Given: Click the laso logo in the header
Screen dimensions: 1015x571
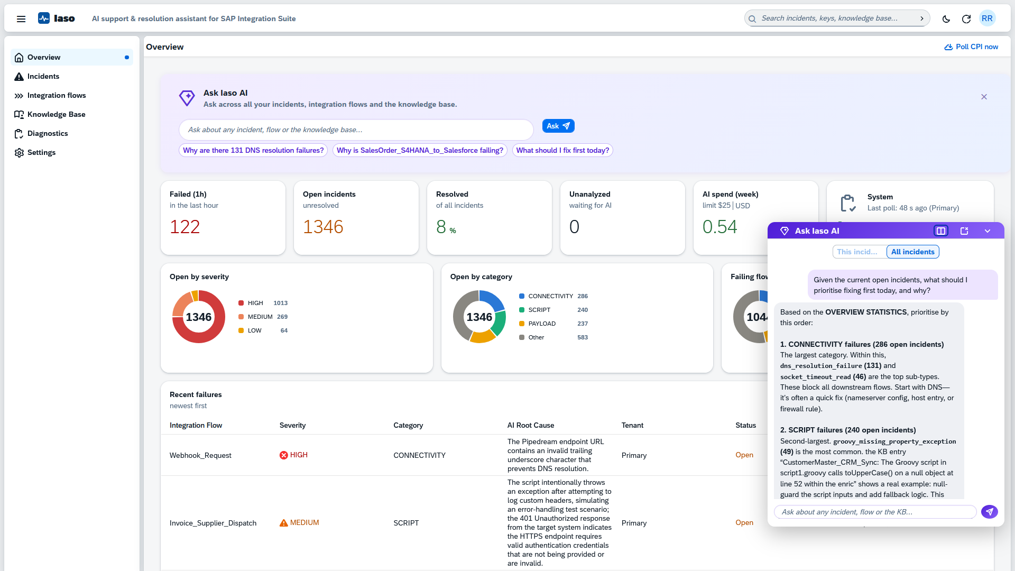Looking at the screenshot, I should click(x=57, y=19).
